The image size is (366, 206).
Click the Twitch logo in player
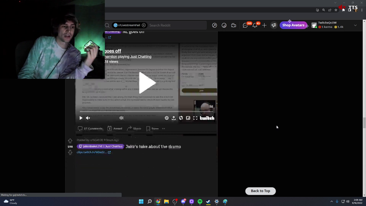(207, 118)
